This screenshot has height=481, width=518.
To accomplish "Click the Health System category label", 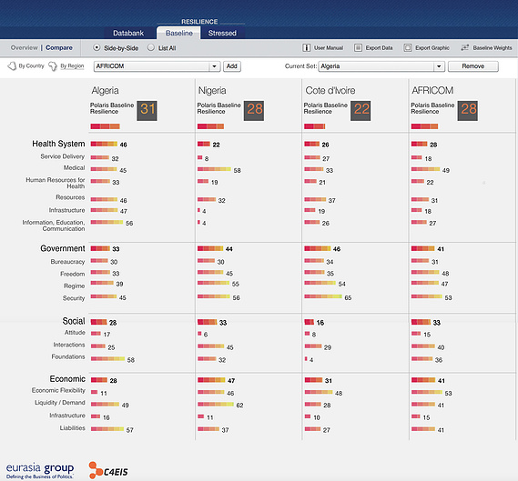I will 58,144.
